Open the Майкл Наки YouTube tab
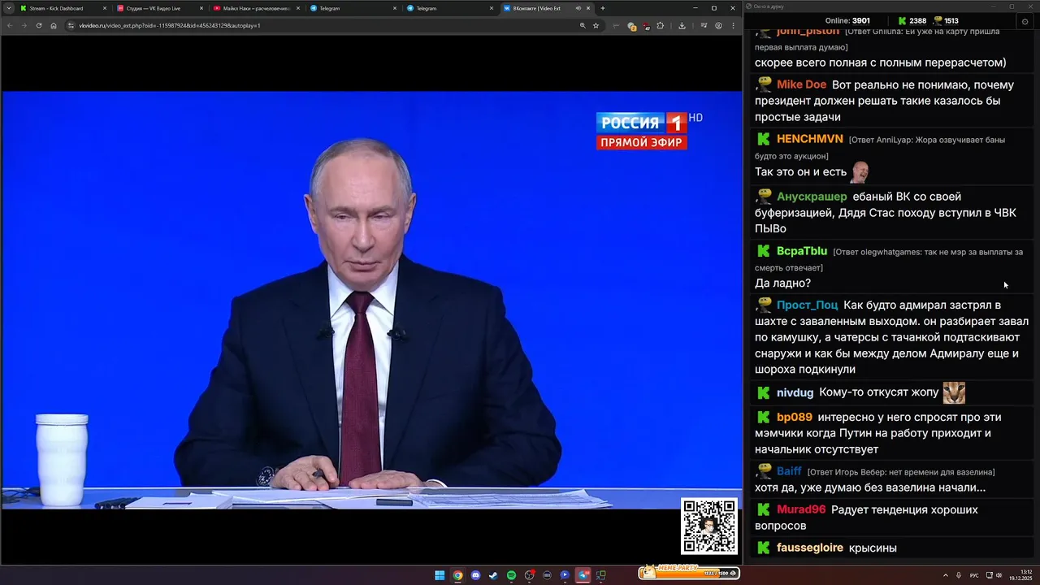 [x=256, y=8]
